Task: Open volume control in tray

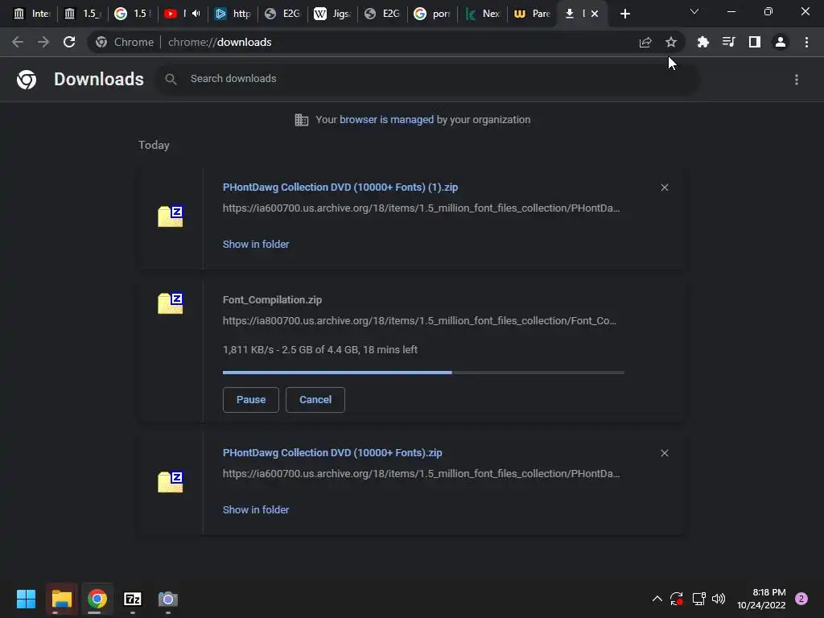Action: (719, 599)
